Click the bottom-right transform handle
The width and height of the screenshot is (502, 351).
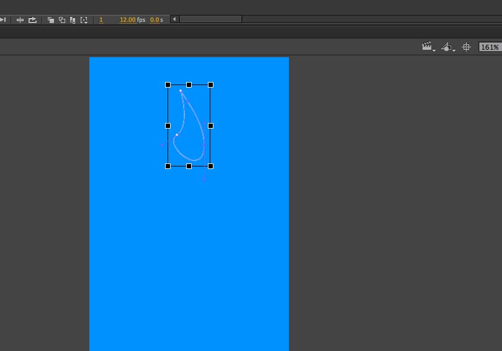click(x=210, y=166)
